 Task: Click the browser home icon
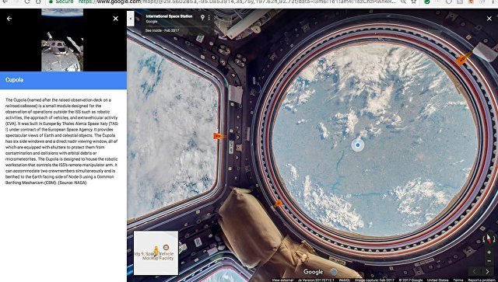(38, 2)
